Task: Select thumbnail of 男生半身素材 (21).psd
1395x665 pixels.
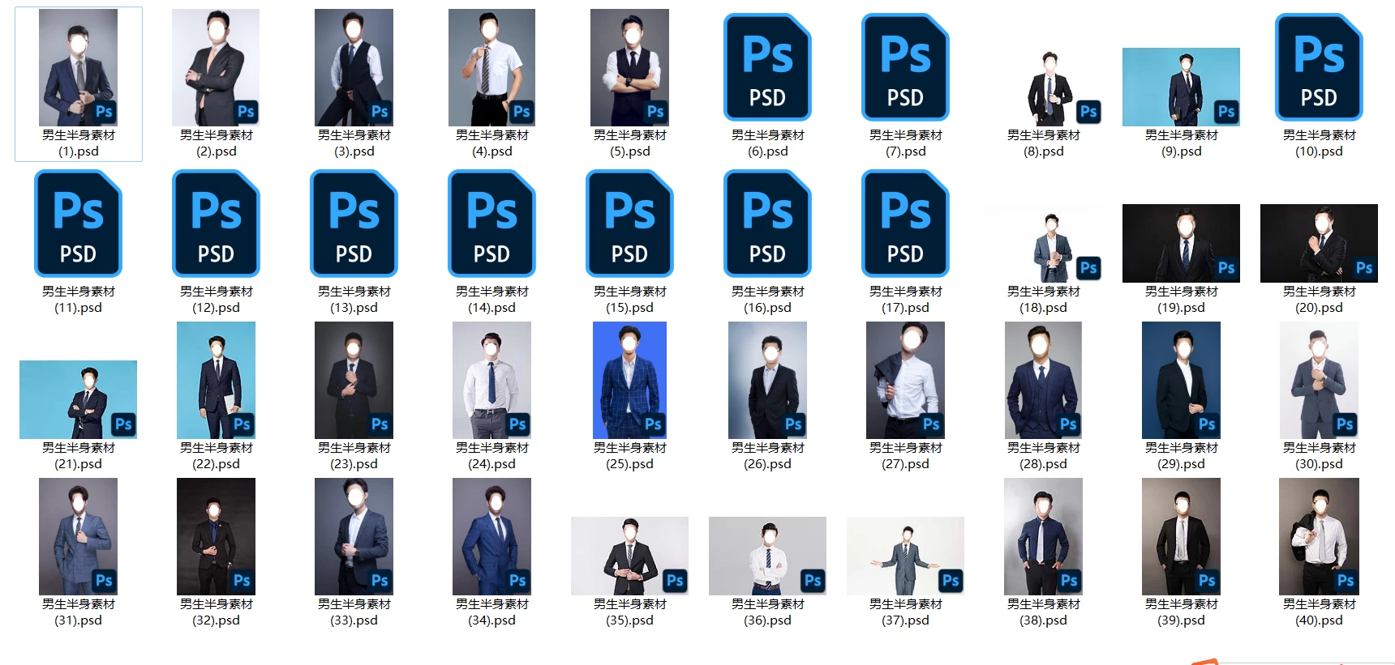Action: tap(78, 399)
